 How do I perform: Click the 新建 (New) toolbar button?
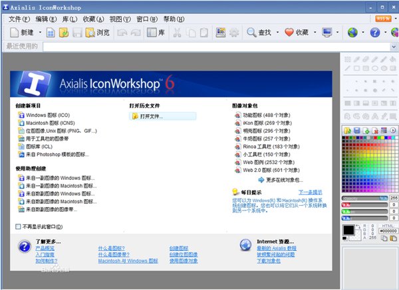(21, 32)
